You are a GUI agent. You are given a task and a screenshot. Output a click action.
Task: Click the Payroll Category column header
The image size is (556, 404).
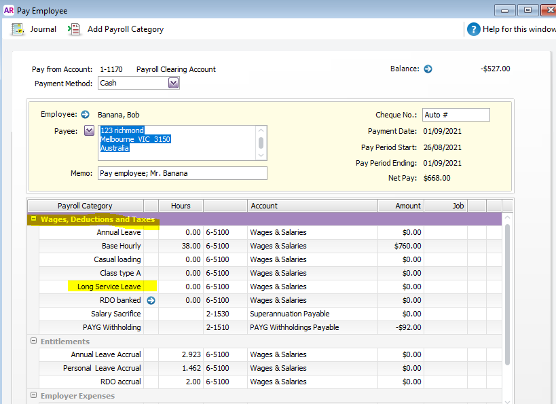click(85, 206)
